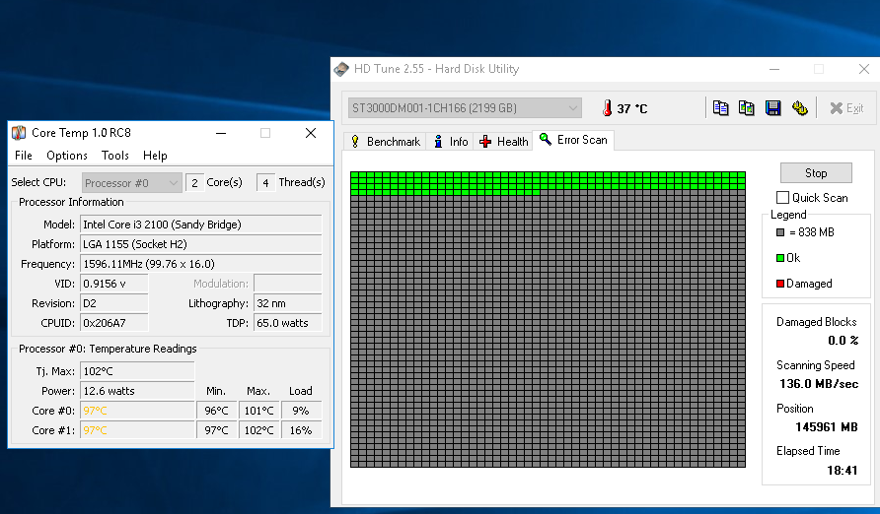The image size is (880, 514).
Task: Click the cores count field showing 2
Action: tap(194, 183)
